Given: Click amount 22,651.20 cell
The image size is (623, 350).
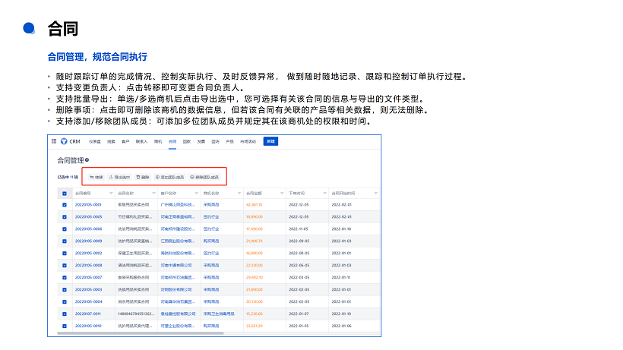Looking at the screenshot, I should (254, 326).
